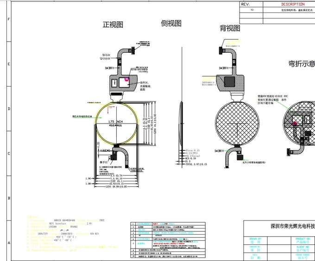Click the 0.3(Encap) layer label
The image size is (315, 261).
[193, 156]
